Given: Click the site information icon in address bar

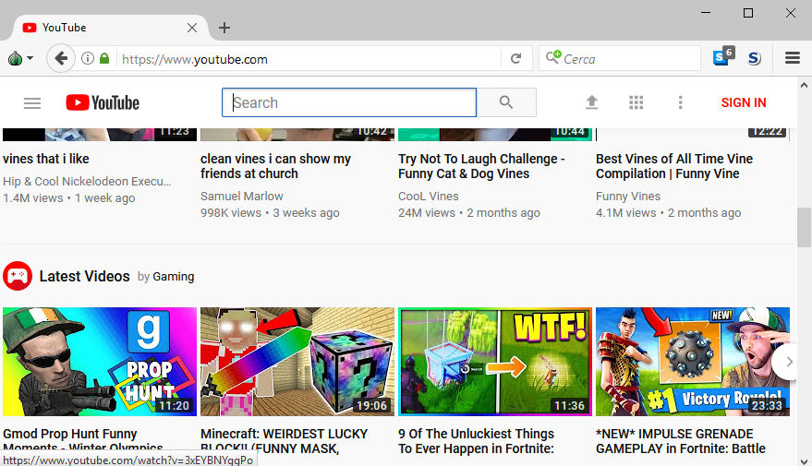Looking at the screenshot, I should (x=88, y=58).
